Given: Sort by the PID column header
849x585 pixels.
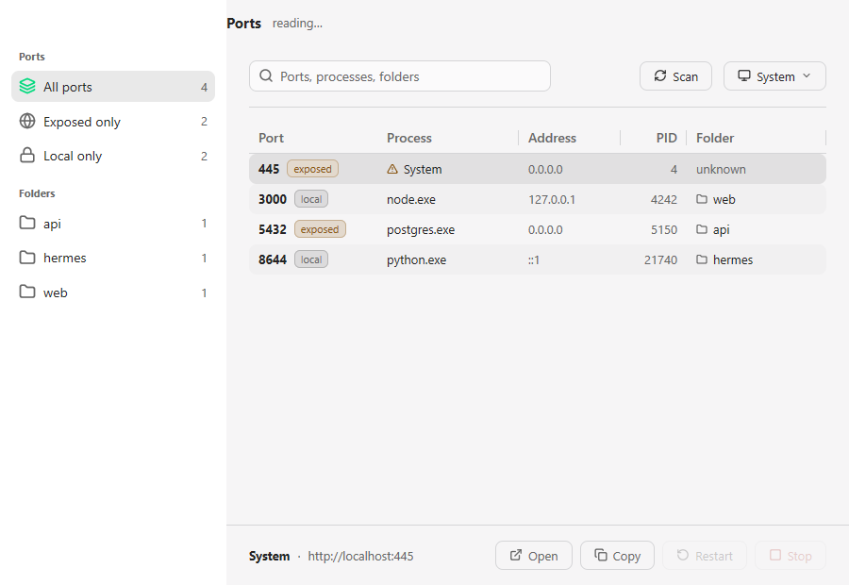Looking at the screenshot, I should [667, 138].
